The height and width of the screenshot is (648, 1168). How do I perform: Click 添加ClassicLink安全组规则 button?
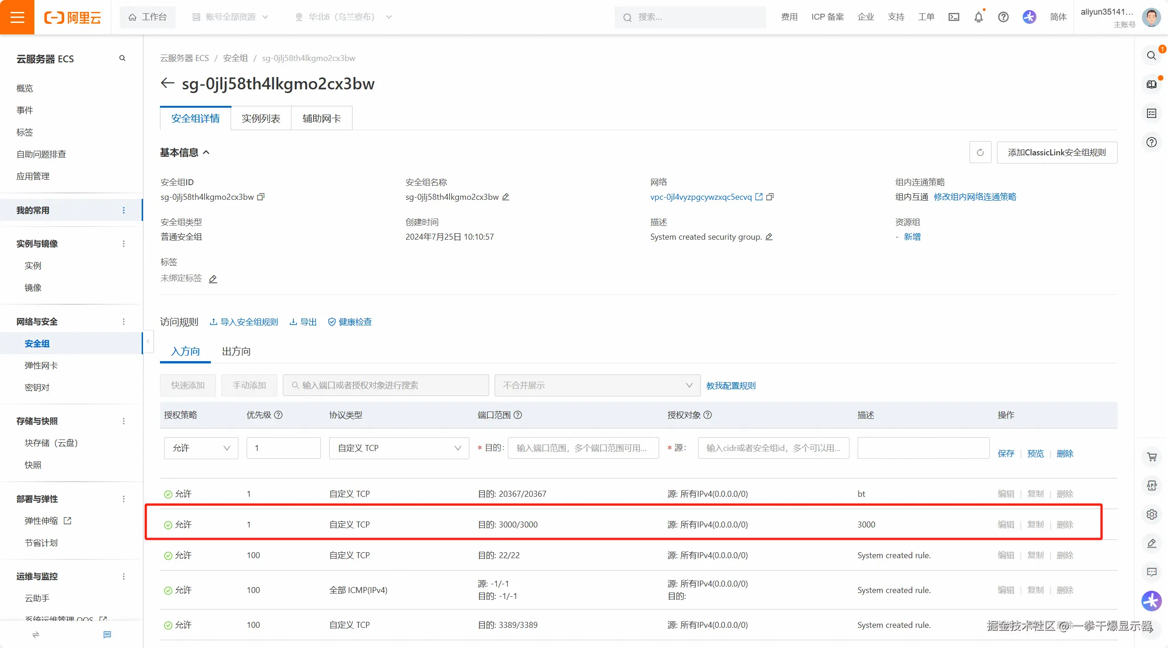tap(1057, 153)
